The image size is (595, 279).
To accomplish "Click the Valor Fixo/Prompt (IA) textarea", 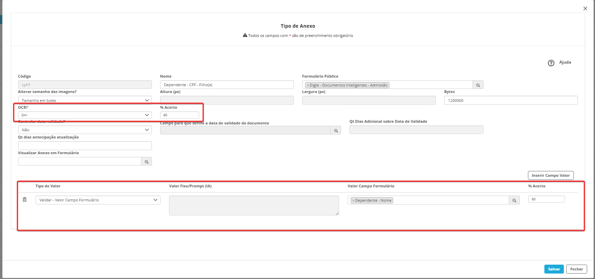I will click(254, 205).
